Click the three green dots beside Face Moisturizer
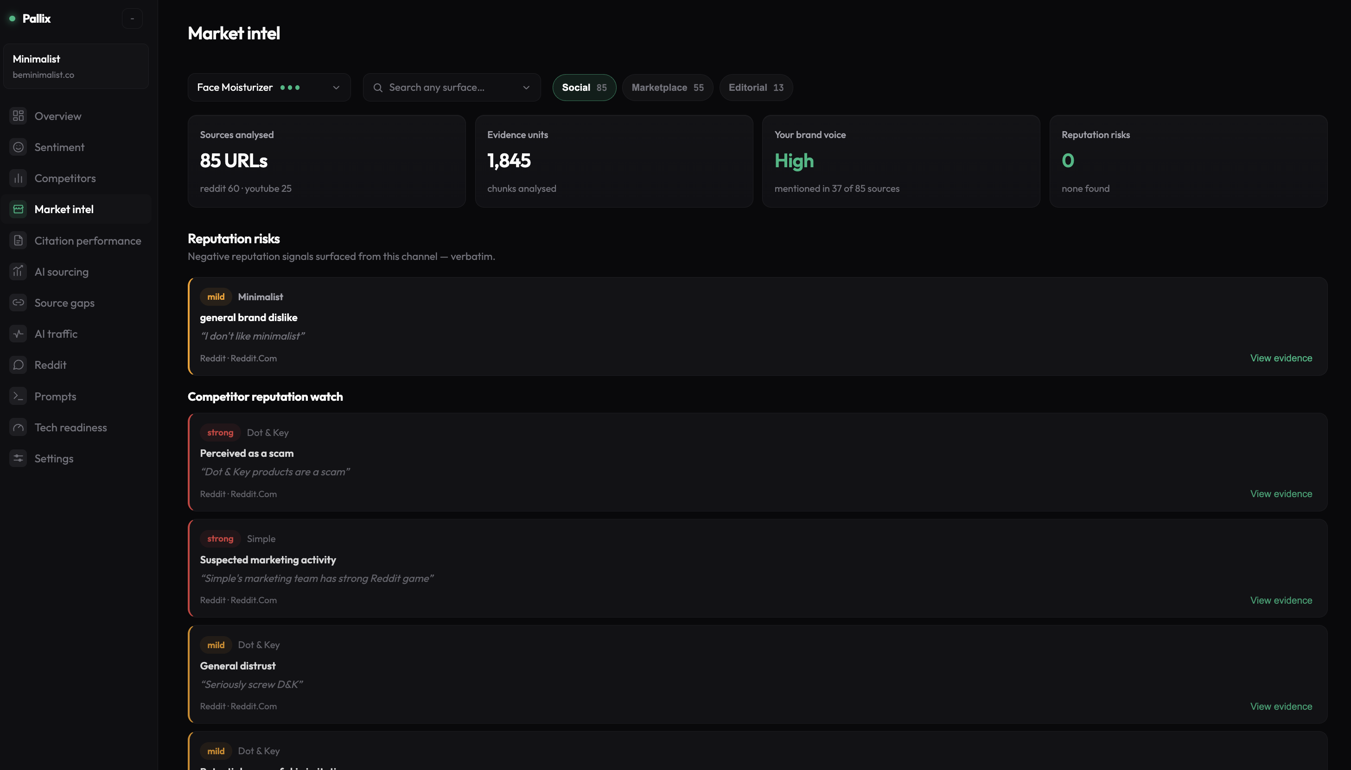Viewport: 1351px width, 770px height. 290,87
